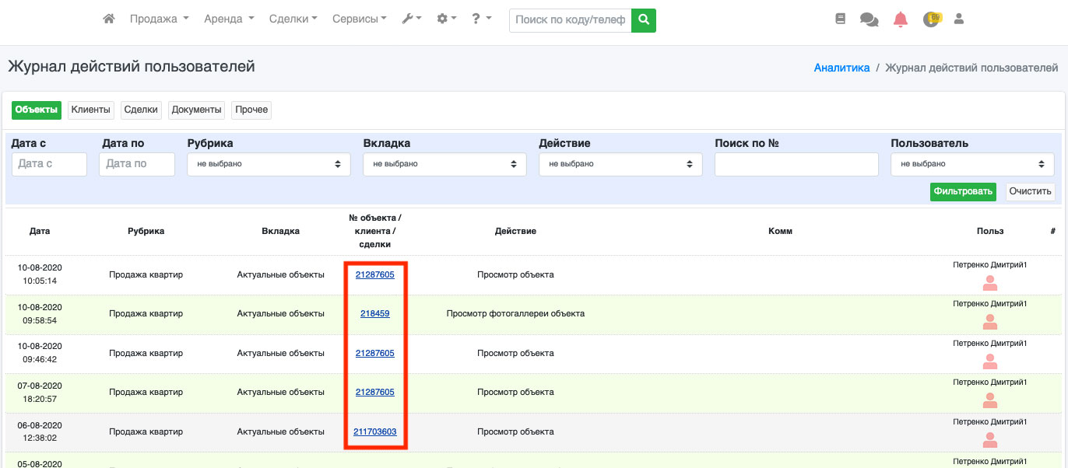
Task: Expand the Действие filter dropdown
Action: click(620, 164)
